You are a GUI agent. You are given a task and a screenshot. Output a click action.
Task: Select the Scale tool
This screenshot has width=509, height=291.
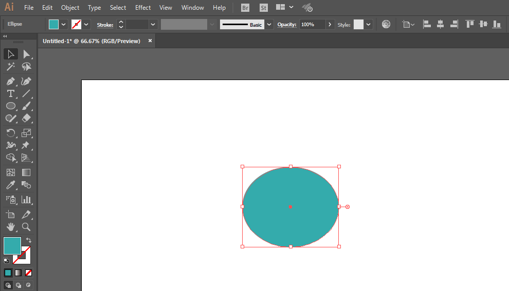[x=26, y=133]
